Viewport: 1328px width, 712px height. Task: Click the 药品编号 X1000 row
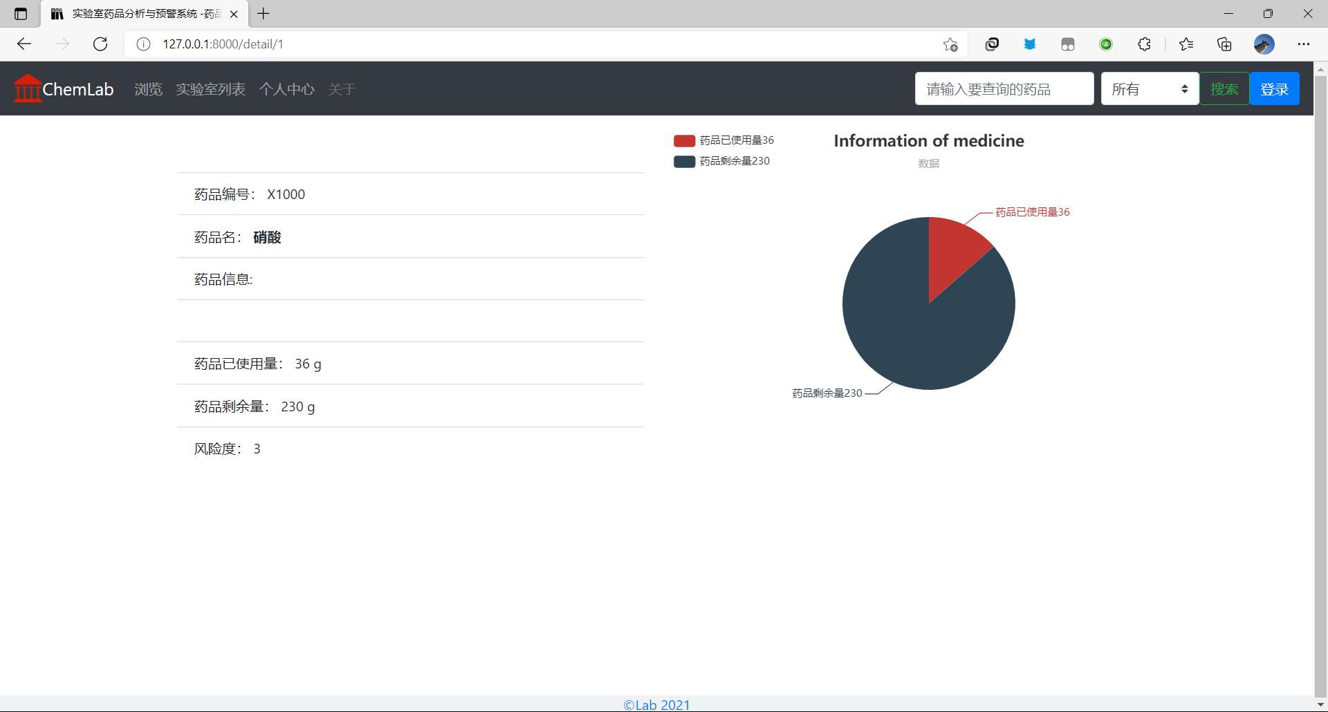point(410,194)
